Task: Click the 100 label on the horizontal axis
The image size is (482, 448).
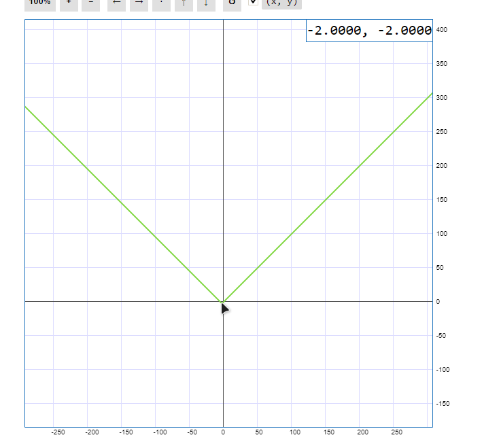Action: click(294, 432)
